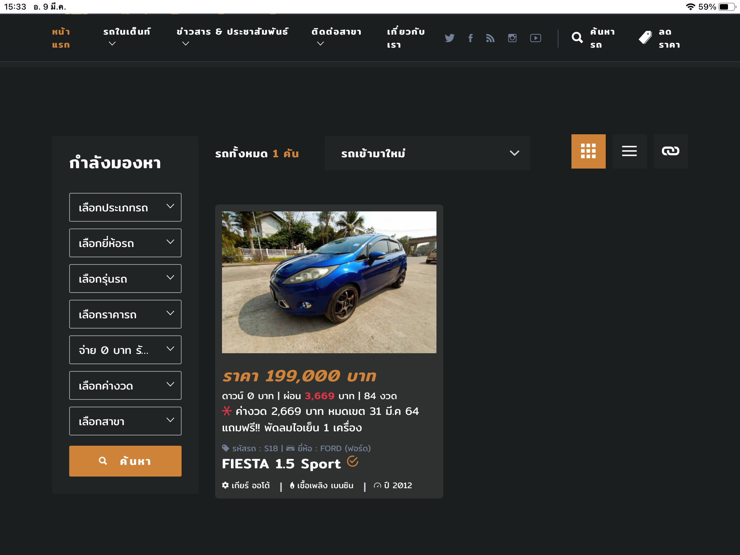This screenshot has height=555, width=740.
Task: Open the FIESTA 1.5 Sport title link
Action: (281, 464)
